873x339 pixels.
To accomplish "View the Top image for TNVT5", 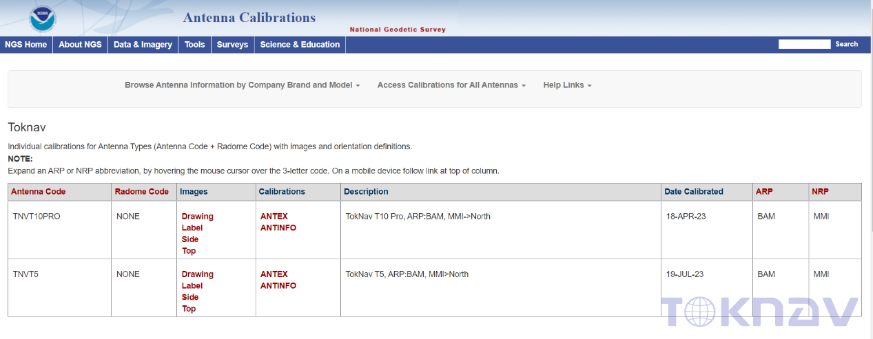I will tap(189, 309).
